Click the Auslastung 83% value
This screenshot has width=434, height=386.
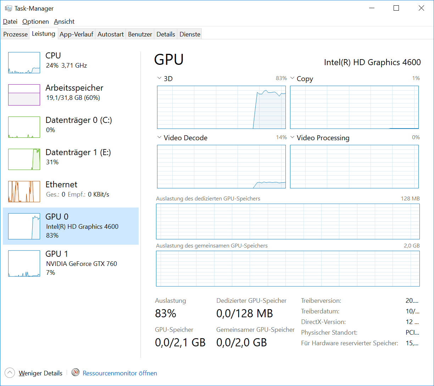tap(166, 313)
